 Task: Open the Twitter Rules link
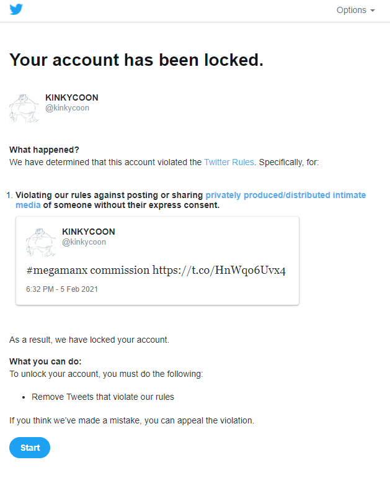[229, 162]
